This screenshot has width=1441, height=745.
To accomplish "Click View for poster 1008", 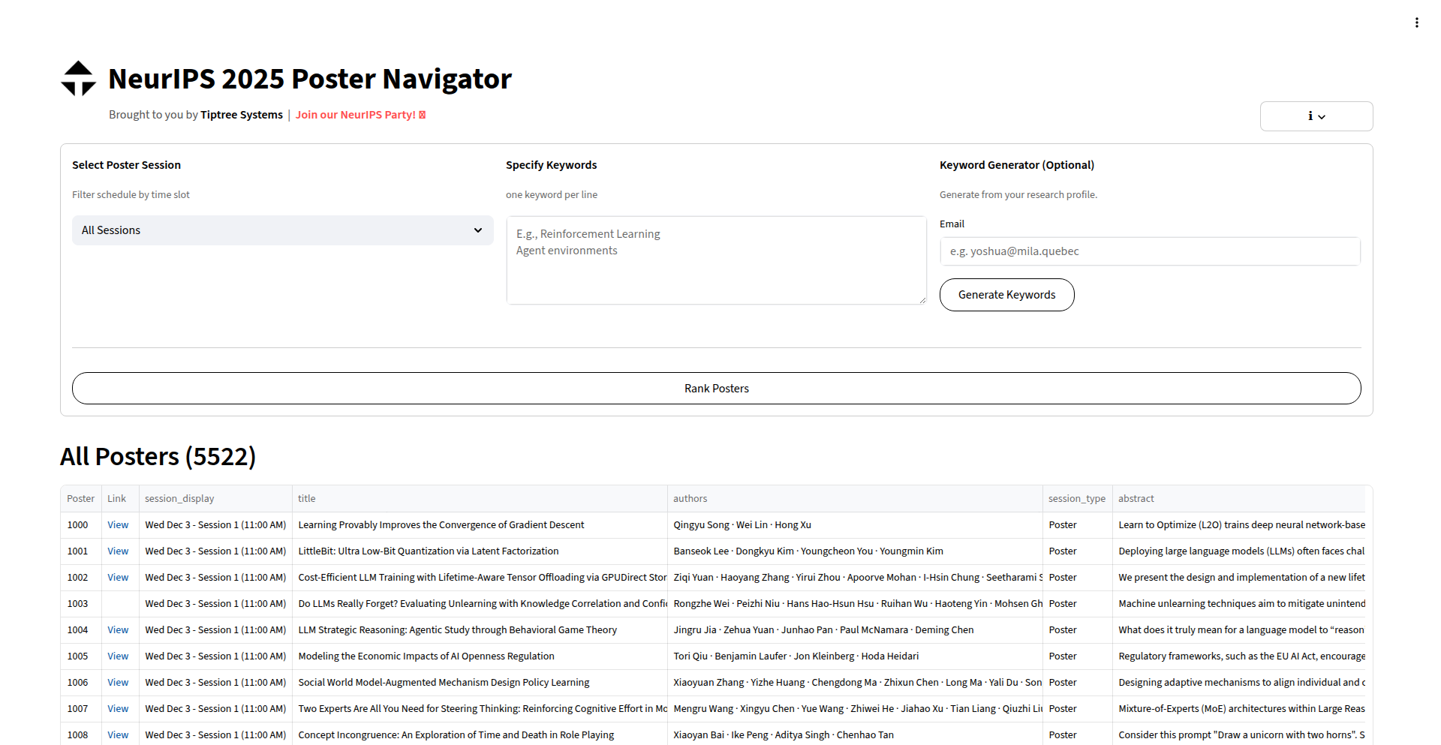I will (118, 734).
